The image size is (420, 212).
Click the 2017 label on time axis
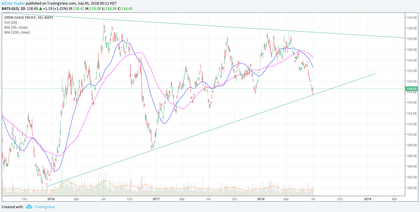click(x=156, y=199)
